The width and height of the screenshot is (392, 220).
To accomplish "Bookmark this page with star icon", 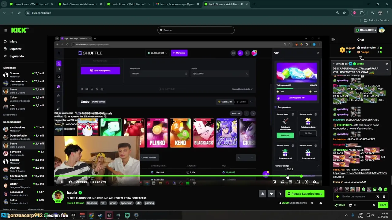I will coord(344,13).
